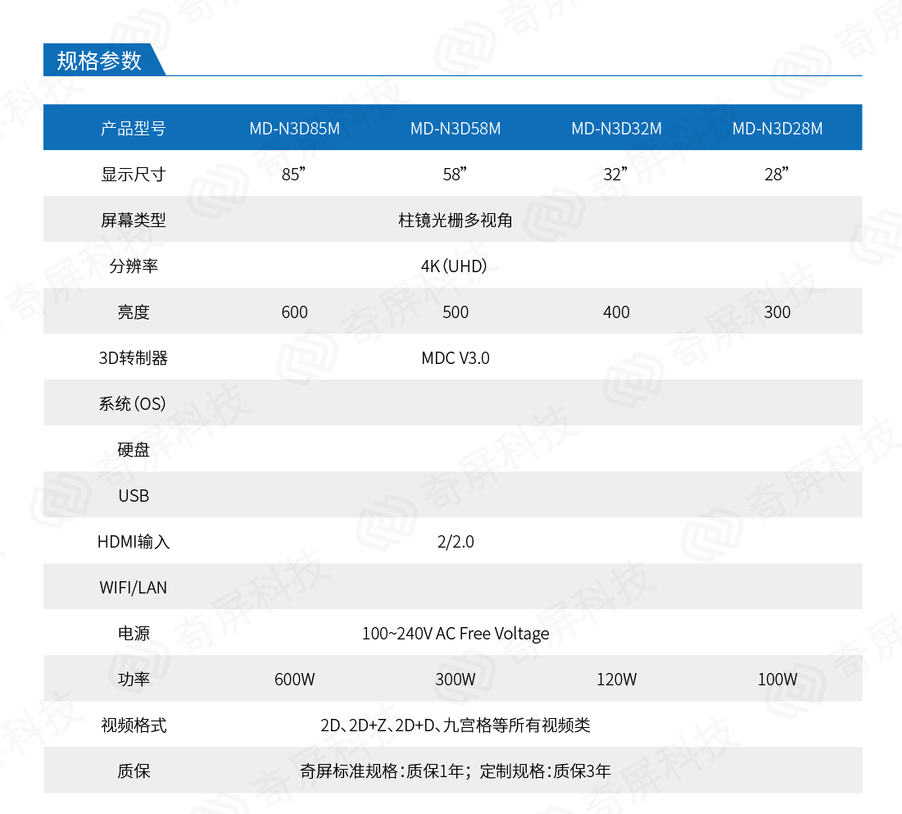Click brightness value 300
902x814 pixels.
click(777, 312)
